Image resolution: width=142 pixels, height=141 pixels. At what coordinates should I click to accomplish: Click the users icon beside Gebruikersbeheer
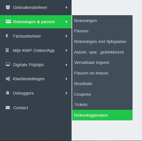[x=8, y=7]
